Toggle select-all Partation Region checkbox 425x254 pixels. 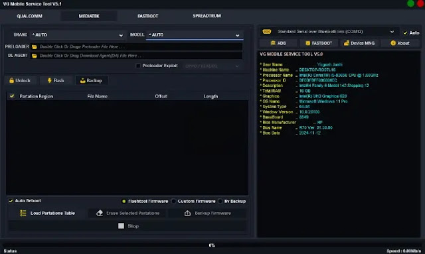12,96
